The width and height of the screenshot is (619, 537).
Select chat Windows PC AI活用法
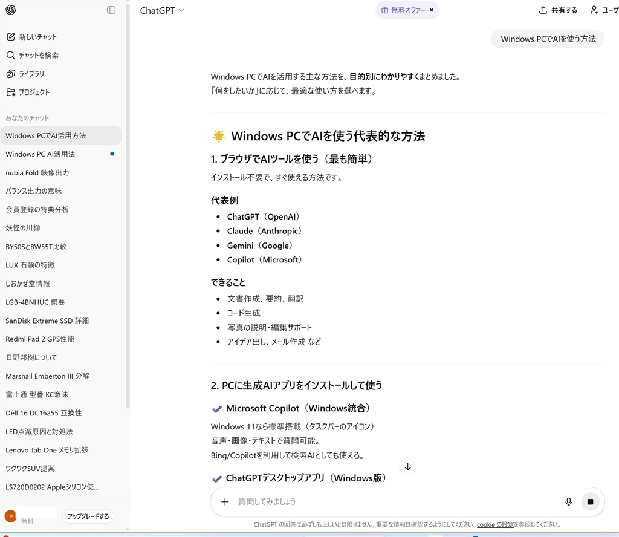[x=61, y=154]
